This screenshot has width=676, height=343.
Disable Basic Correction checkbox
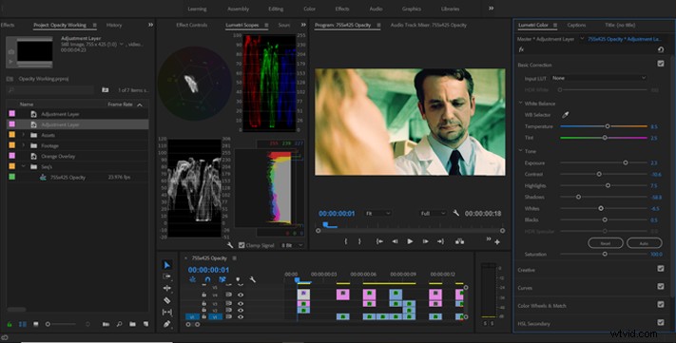click(x=661, y=64)
